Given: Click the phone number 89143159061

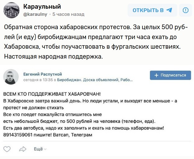Looking at the screenshot, I should [18, 135].
